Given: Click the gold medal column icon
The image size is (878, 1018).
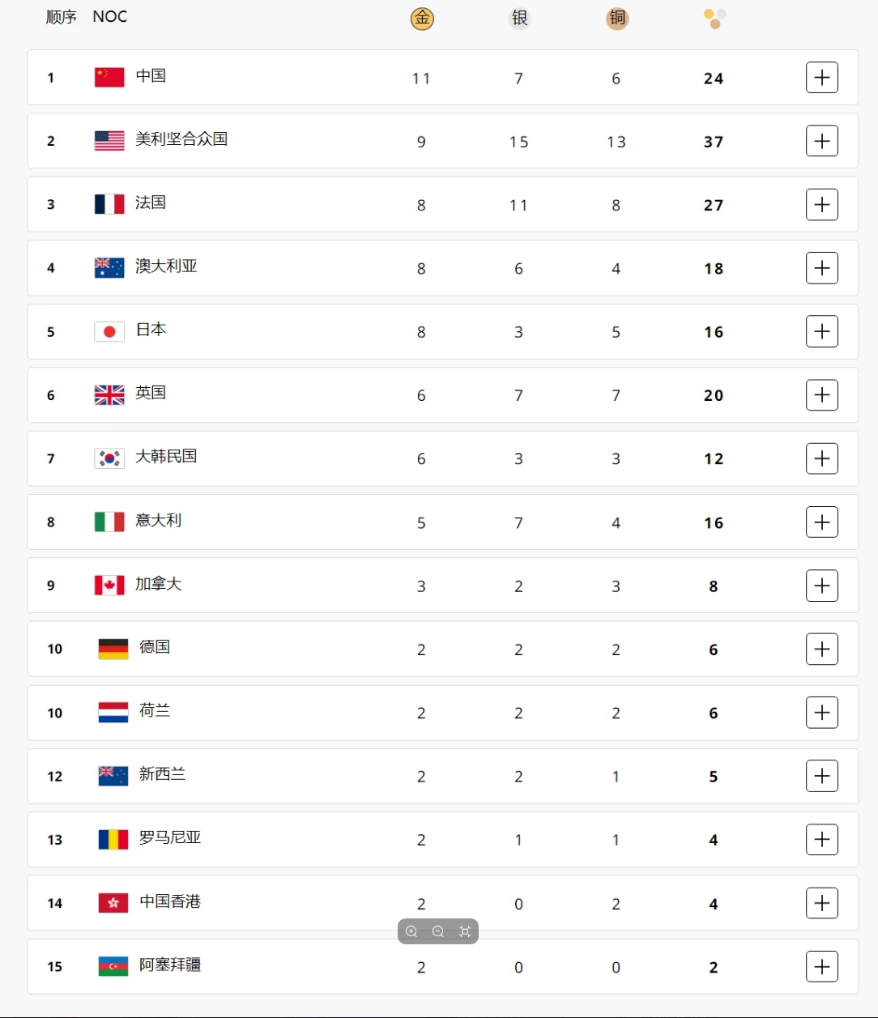Looking at the screenshot, I should point(422,18).
